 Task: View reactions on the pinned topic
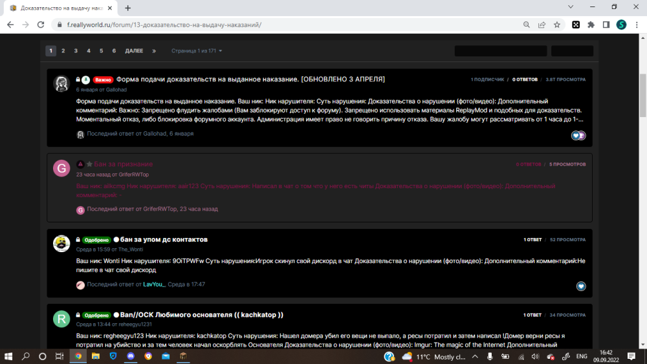tap(578, 135)
